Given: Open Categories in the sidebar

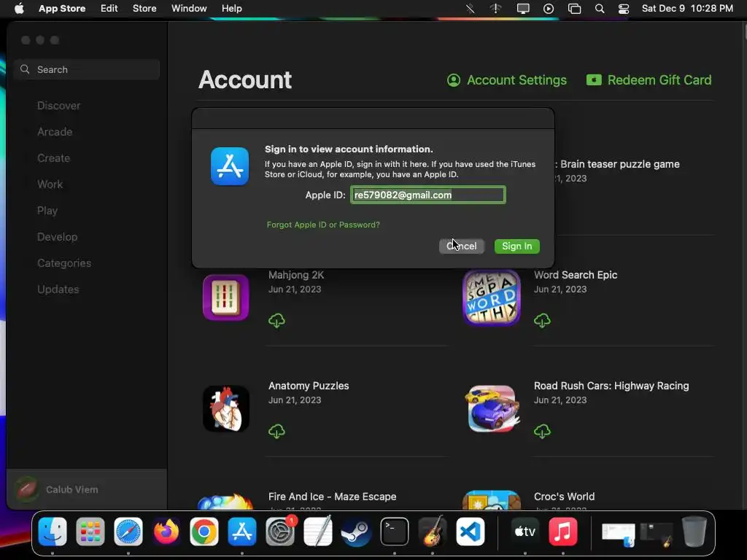Looking at the screenshot, I should [64, 262].
